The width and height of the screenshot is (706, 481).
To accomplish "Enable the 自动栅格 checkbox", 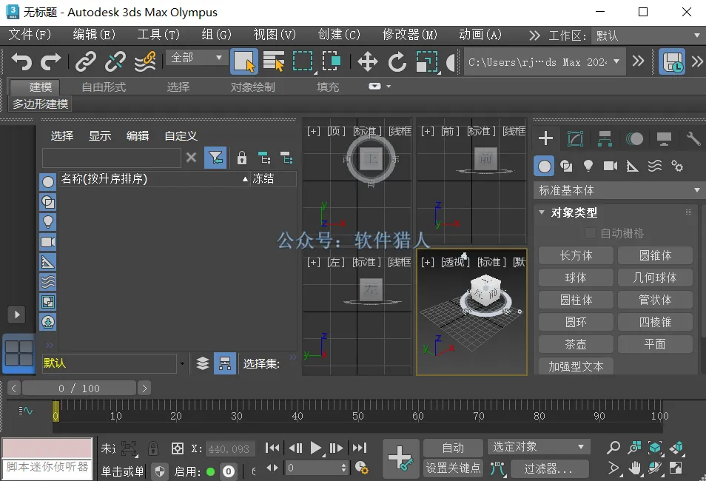I will pyautogui.click(x=590, y=233).
